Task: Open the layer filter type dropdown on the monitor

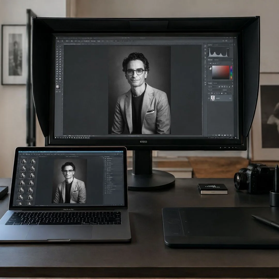Action: [x=213, y=87]
